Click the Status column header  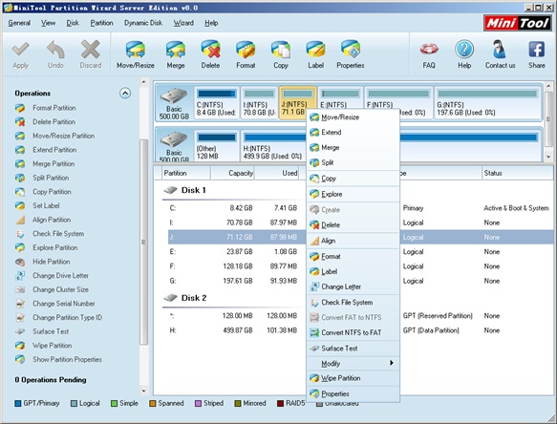click(517, 173)
